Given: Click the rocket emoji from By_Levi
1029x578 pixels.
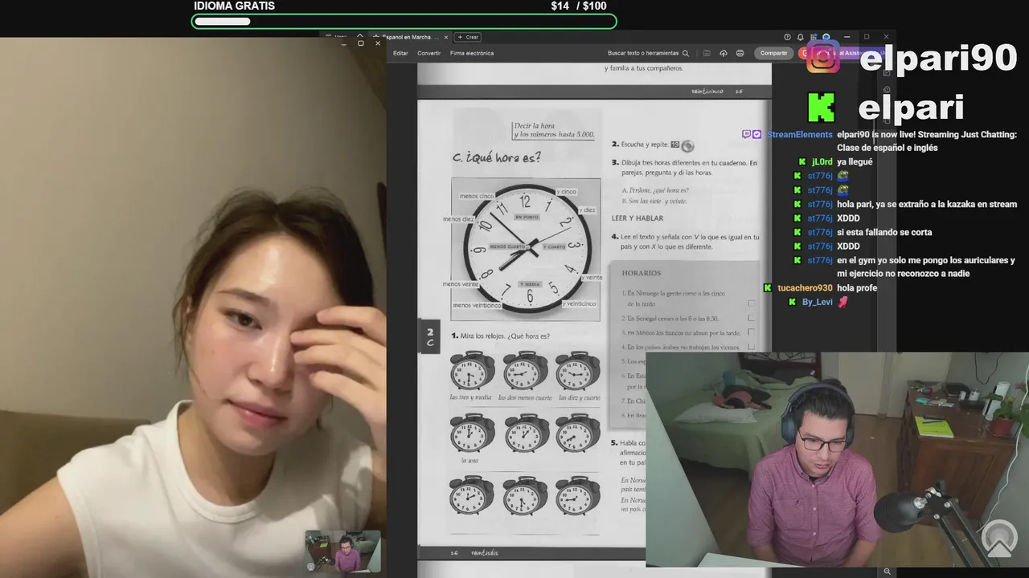Looking at the screenshot, I should (x=842, y=302).
